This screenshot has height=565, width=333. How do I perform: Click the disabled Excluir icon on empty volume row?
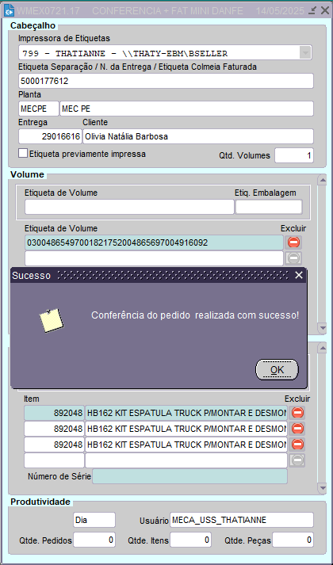coord(293,258)
